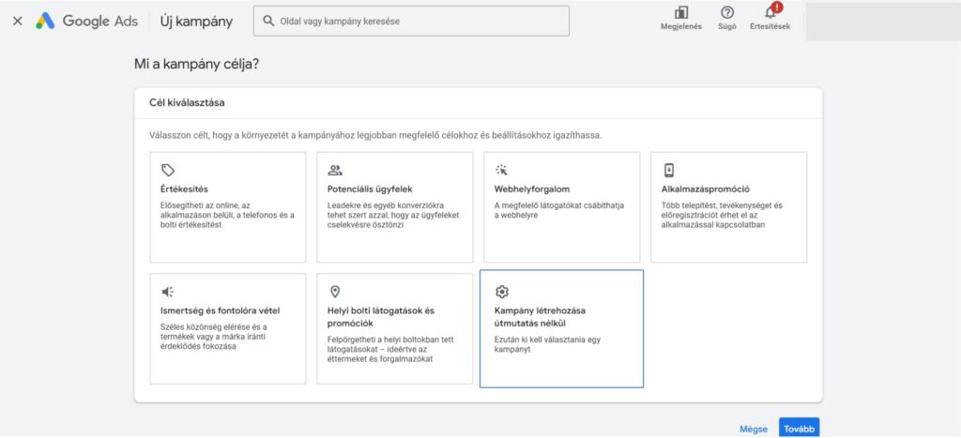Select Kampány létrehozása útmutatás nélkül card

pos(561,328)
